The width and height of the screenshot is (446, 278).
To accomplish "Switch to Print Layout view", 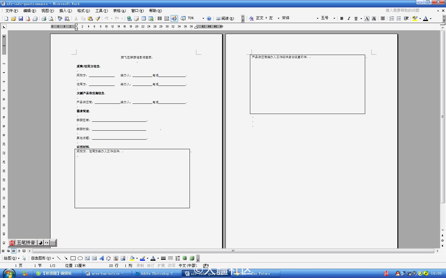I will (14, 251).
